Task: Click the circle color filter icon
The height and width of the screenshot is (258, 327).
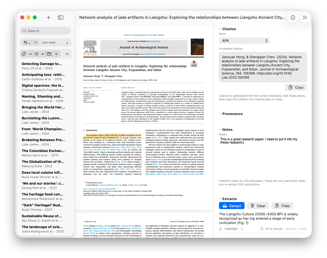Action: (x=37, y=54)
